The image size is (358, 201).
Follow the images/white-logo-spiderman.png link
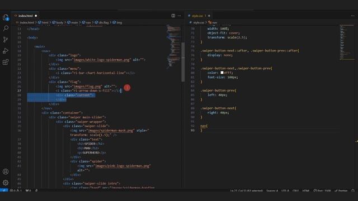tap(102, 60)
